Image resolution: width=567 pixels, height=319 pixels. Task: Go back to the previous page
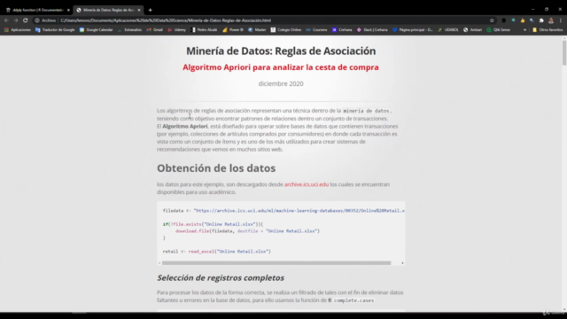click(x=6, y=20)
